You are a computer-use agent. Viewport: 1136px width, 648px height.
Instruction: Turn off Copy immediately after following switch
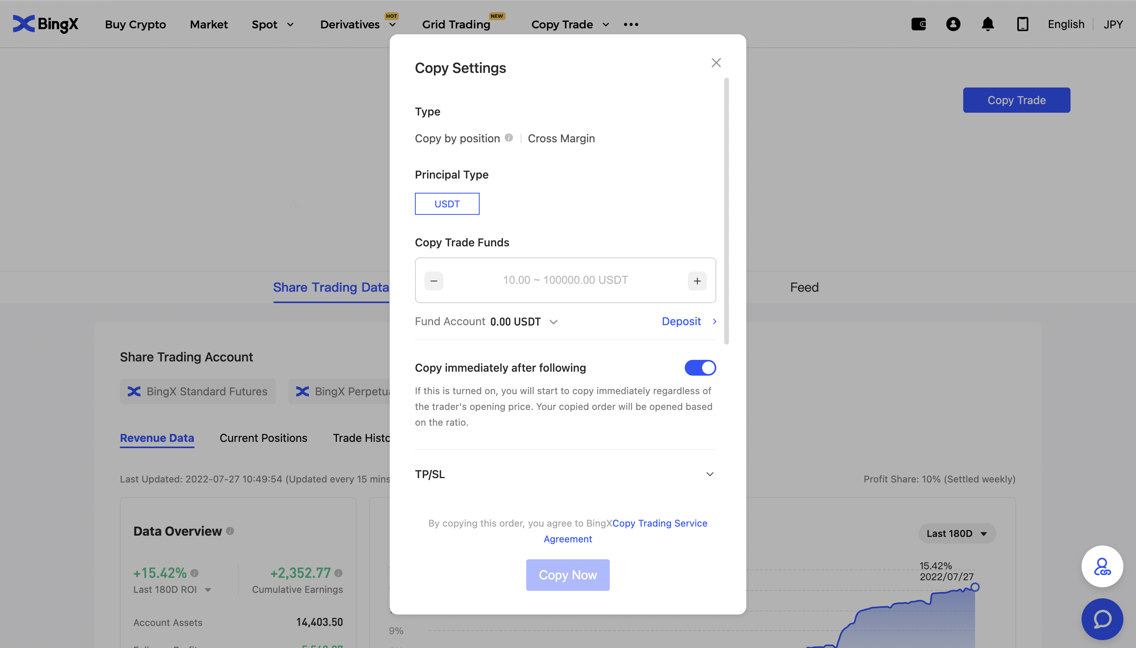pyautogui.click(x=700, y=368)
